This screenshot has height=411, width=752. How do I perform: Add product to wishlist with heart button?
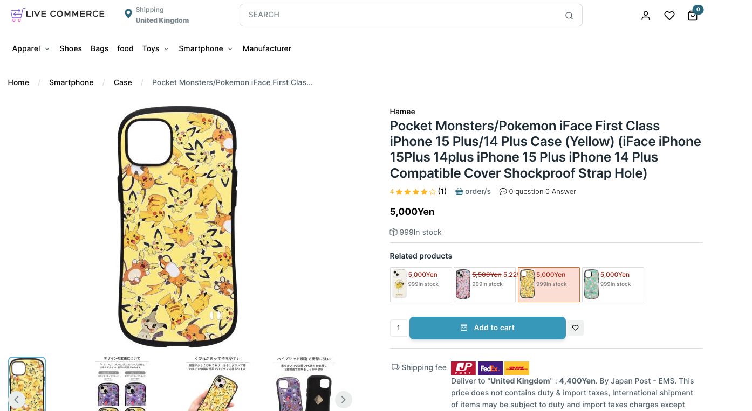point(576,328)
